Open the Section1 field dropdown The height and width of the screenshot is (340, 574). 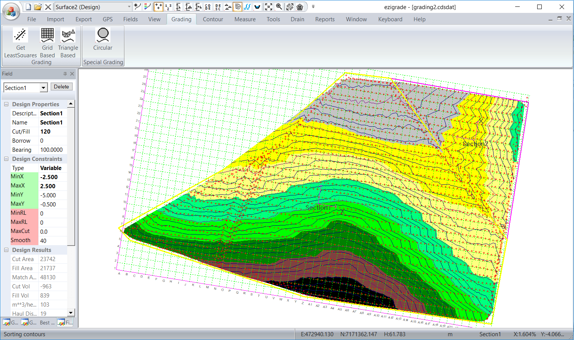(44, 88)
